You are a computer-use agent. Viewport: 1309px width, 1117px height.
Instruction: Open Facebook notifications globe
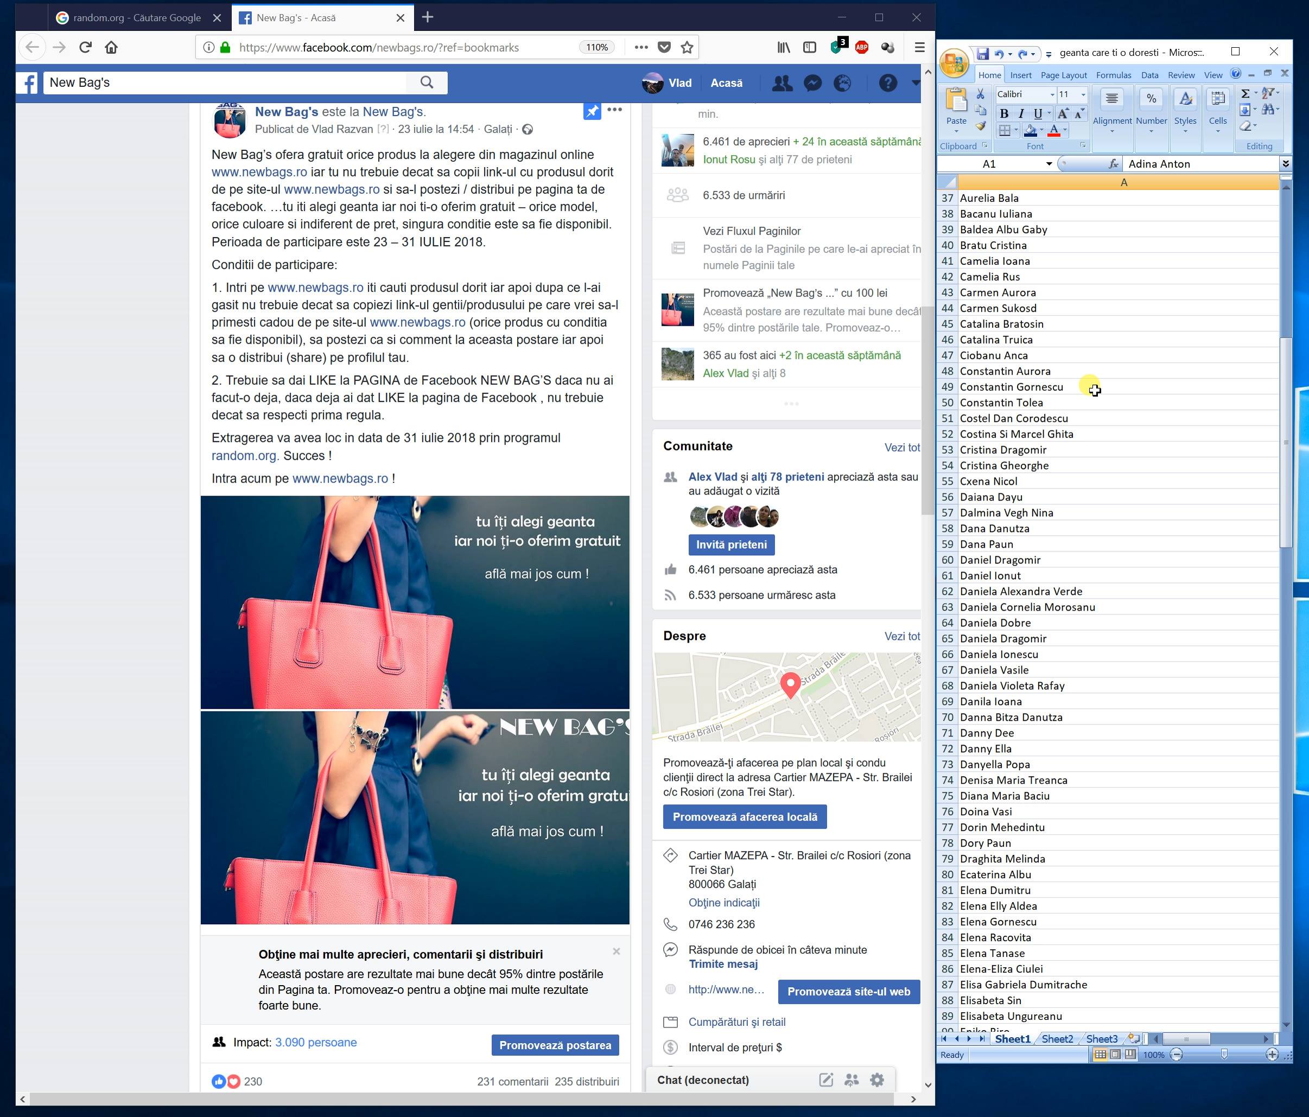pyautogui.click(x=843, y=82)
